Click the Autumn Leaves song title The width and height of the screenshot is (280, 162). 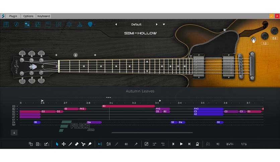coord(140,91)
